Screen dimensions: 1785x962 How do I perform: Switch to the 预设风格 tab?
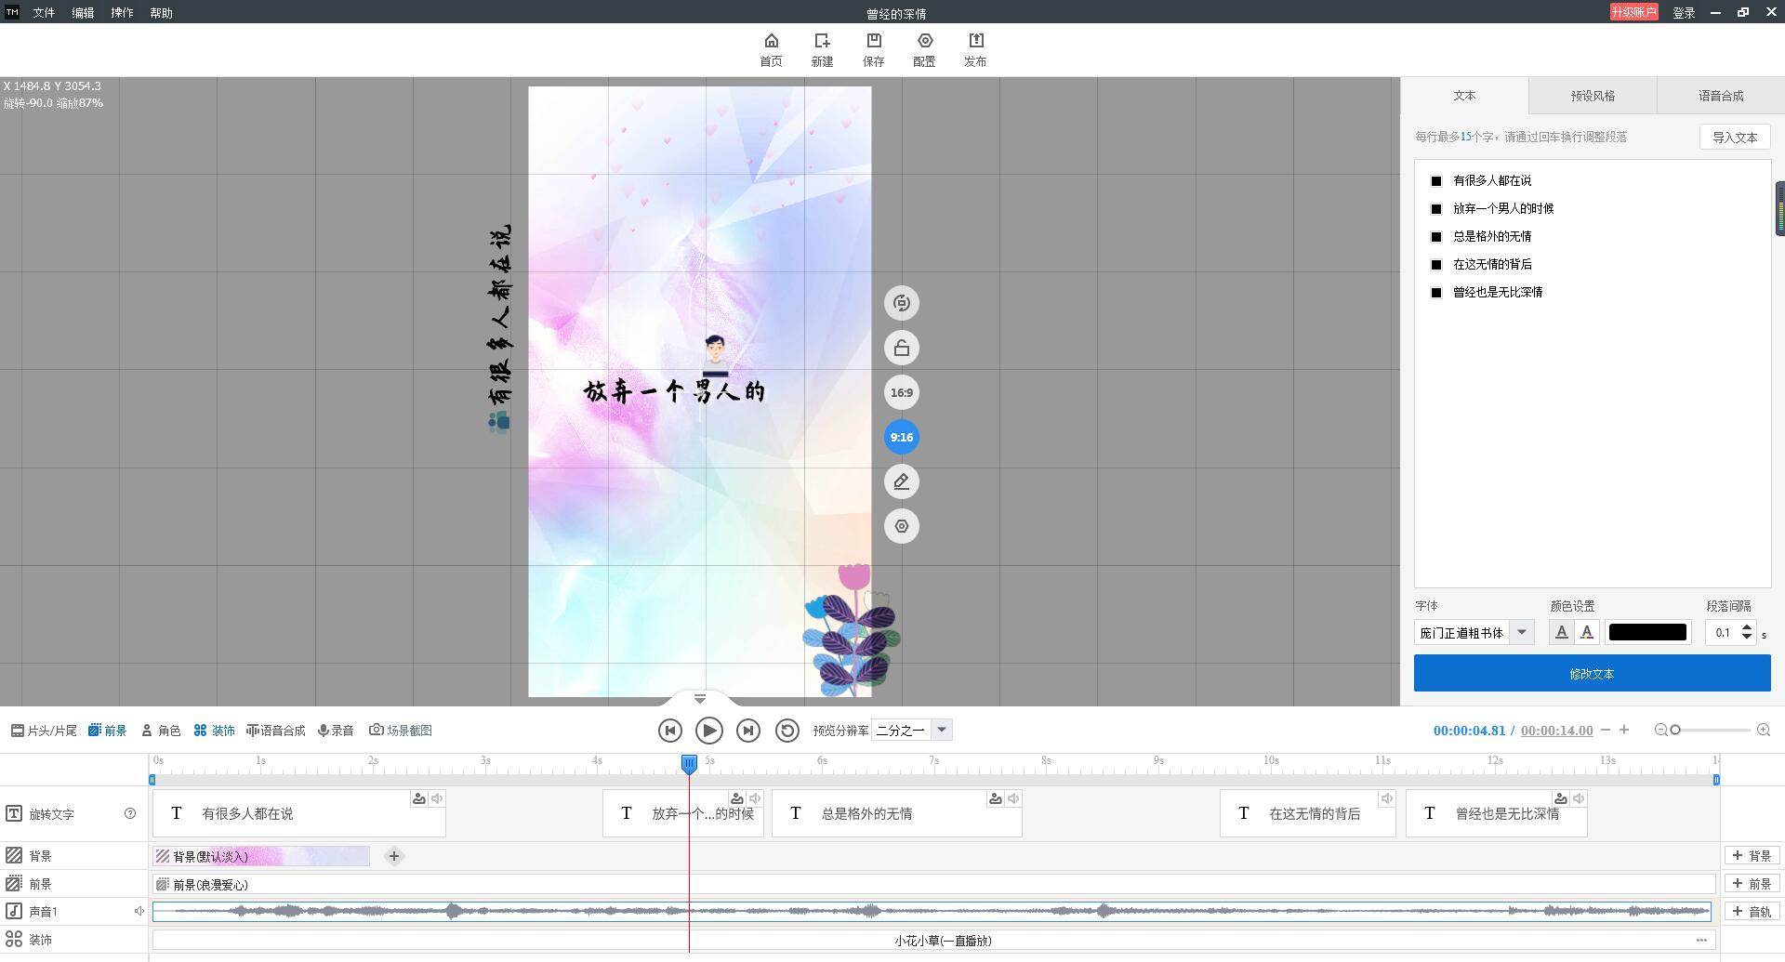click(x=1593, y=96)
